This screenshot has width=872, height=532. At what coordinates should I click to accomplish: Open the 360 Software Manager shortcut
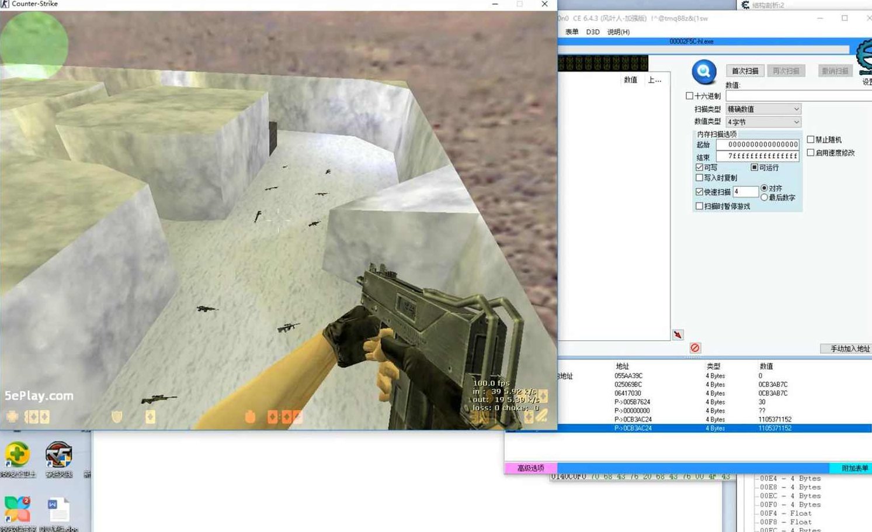tap(17, 509)
